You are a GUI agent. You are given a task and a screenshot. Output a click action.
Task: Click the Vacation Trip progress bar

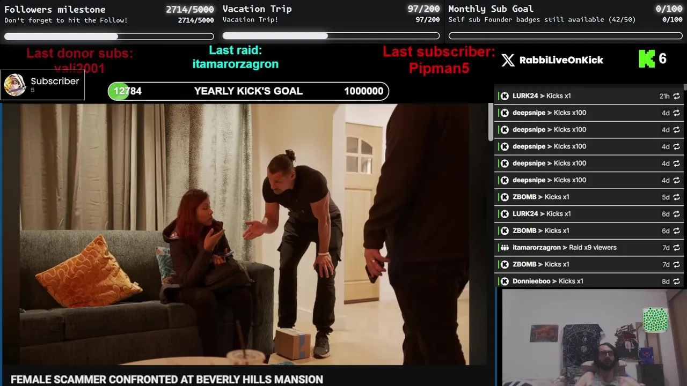coord(331,36)
